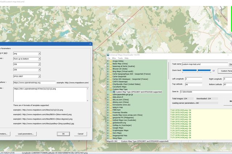Click folder icon of Chartbundle Chart (United States)
The image size is (232, 154).
(111, 84)
